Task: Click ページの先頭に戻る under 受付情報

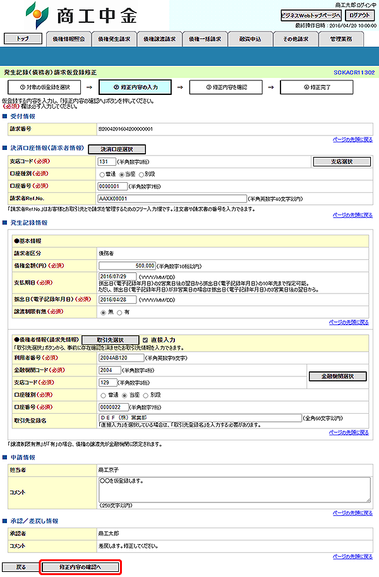Action: [352, 139]
